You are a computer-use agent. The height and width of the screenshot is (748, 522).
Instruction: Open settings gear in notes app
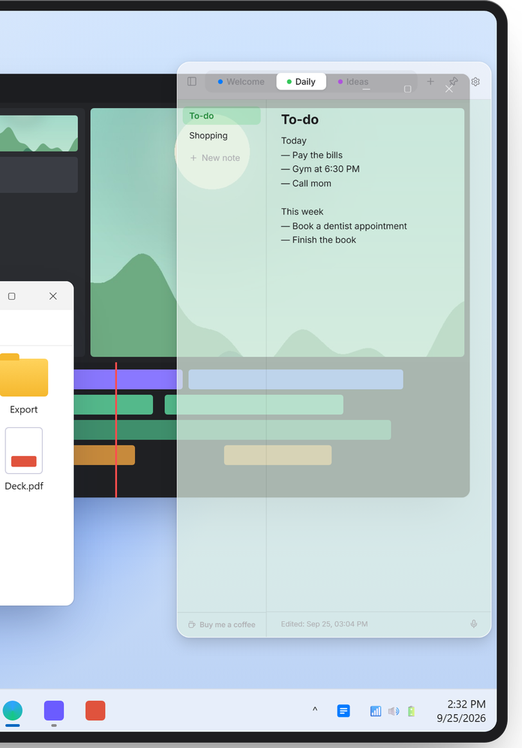475,82
